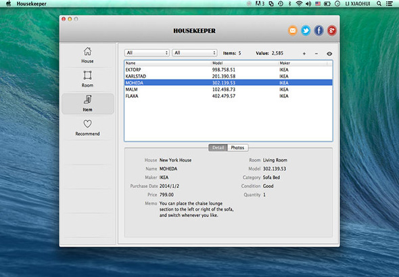Share via the Google Plus icon
Image resolution: width=399 pixels, height=277 pixels.
click(331, 31)
